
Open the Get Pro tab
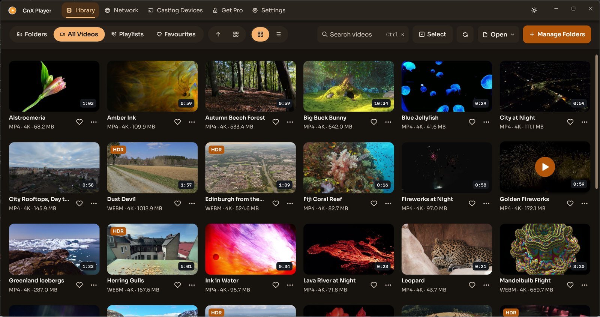point(228,11)
